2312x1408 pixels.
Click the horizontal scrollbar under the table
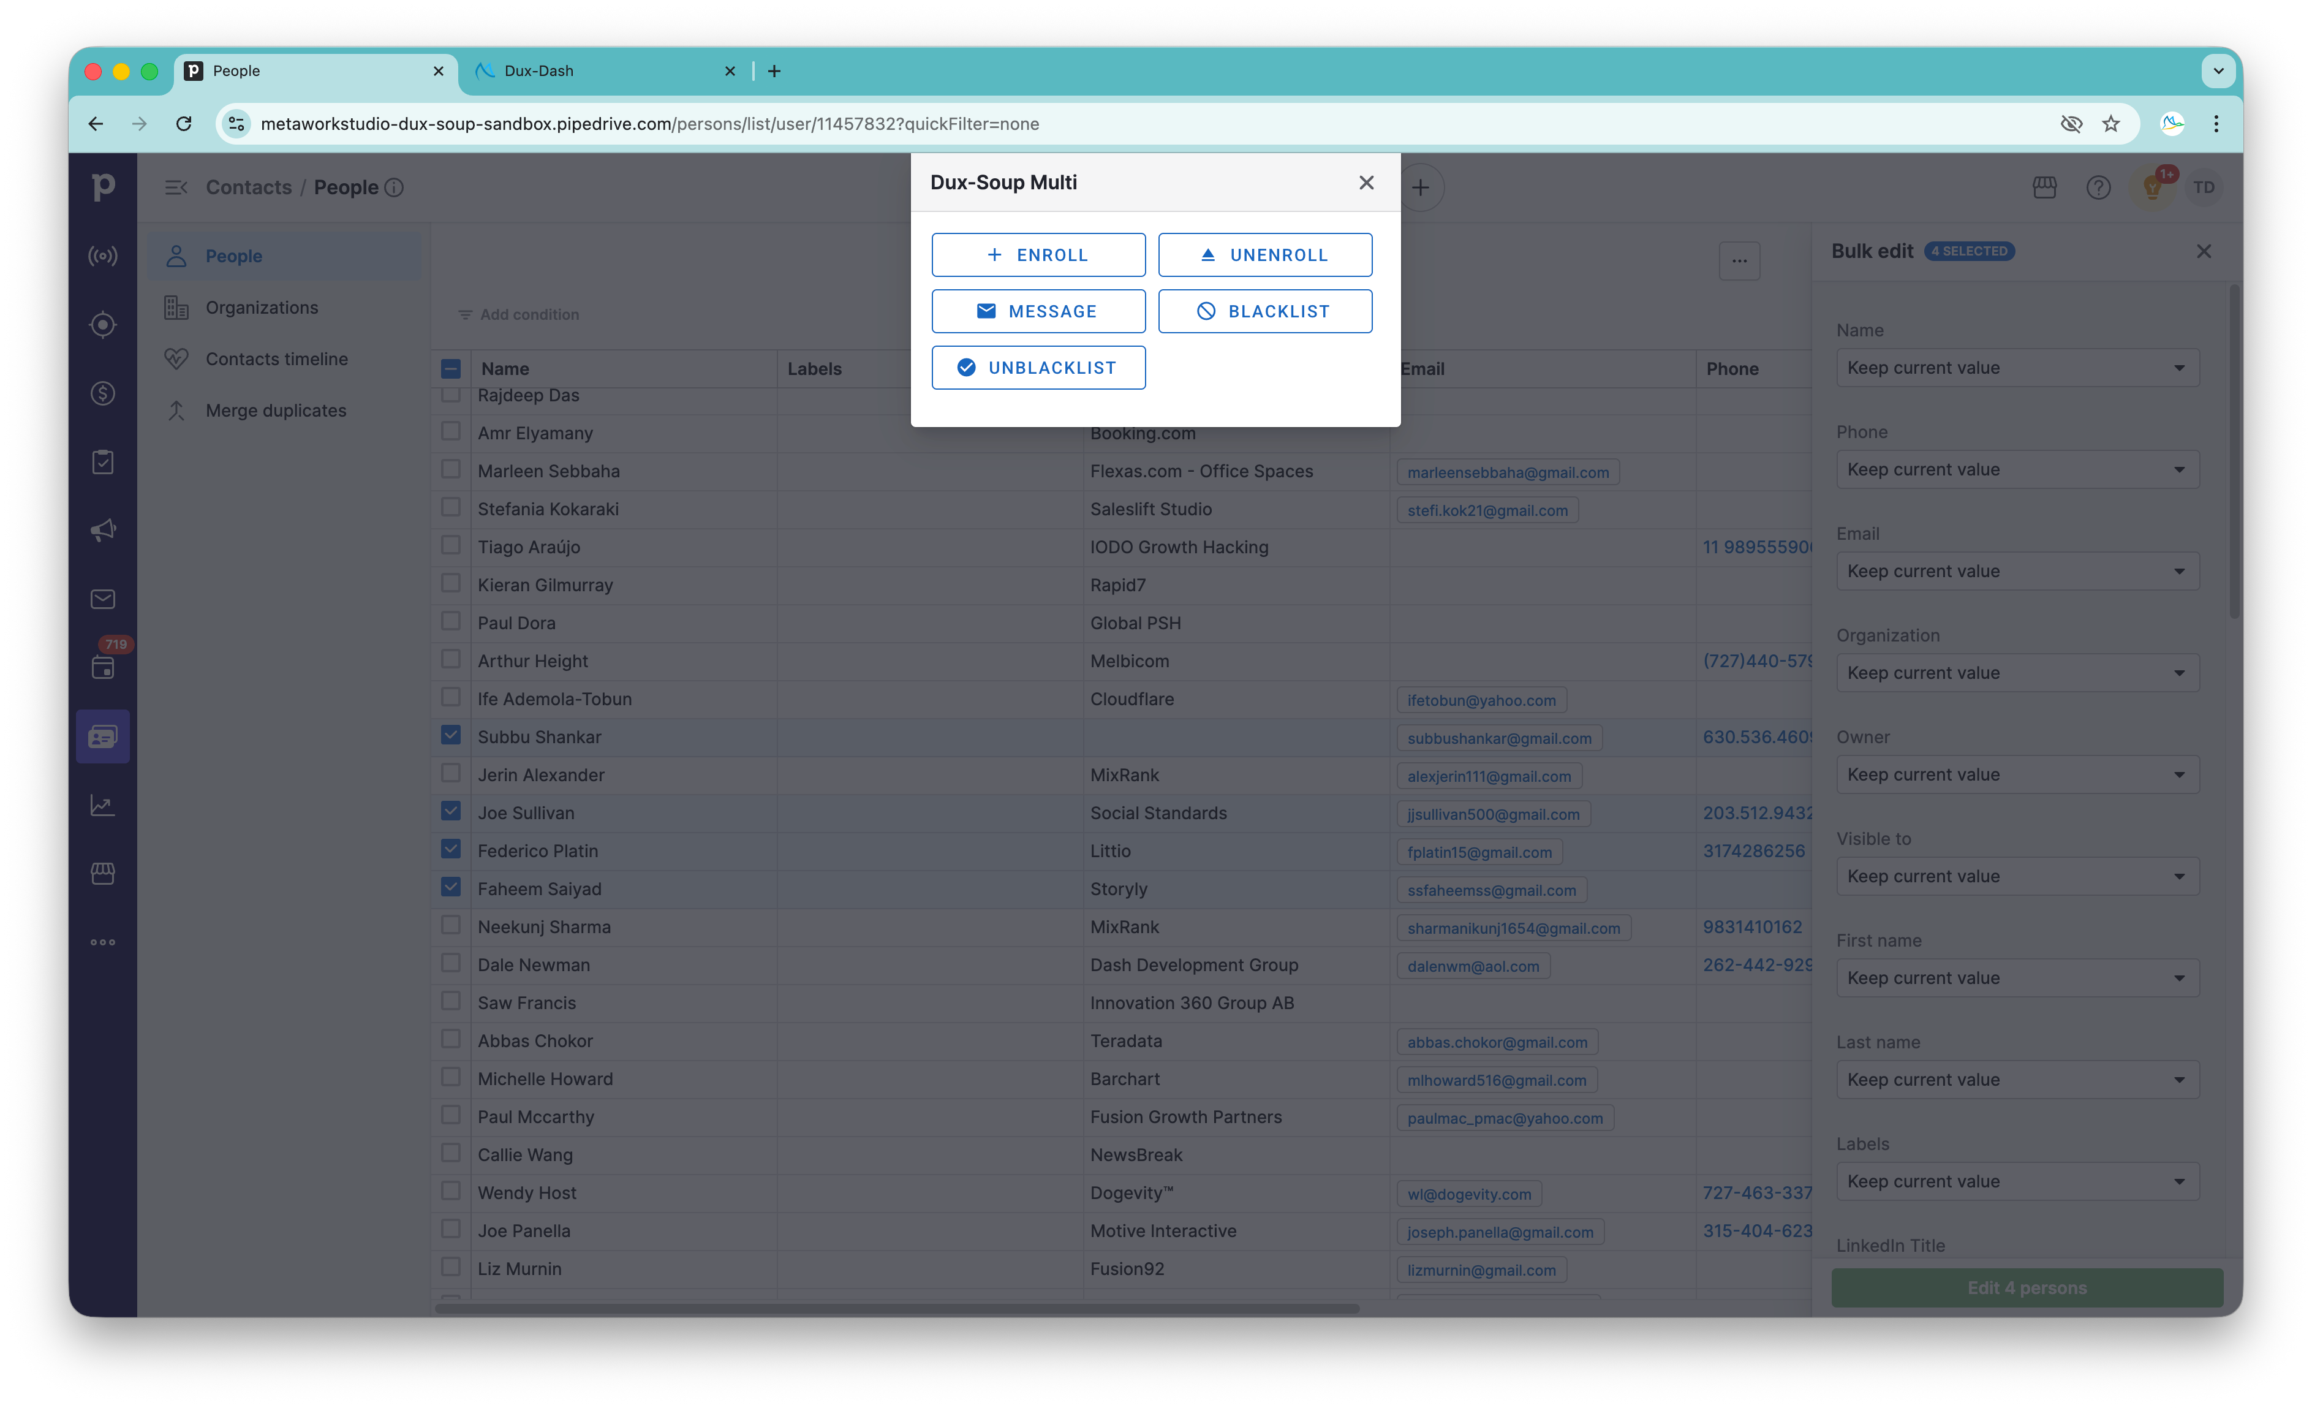896,1309
